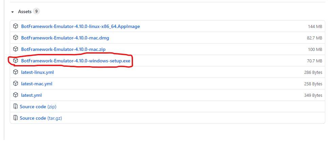Click package icon beside mac.zip asset
The width and height of the screenshot is (332, 145).
pyautogui.click(x=16, y=49)
